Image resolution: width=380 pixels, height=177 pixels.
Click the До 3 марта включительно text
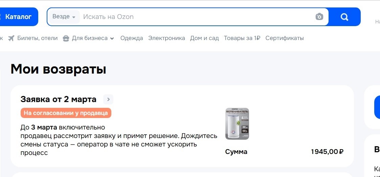[63, 127]
